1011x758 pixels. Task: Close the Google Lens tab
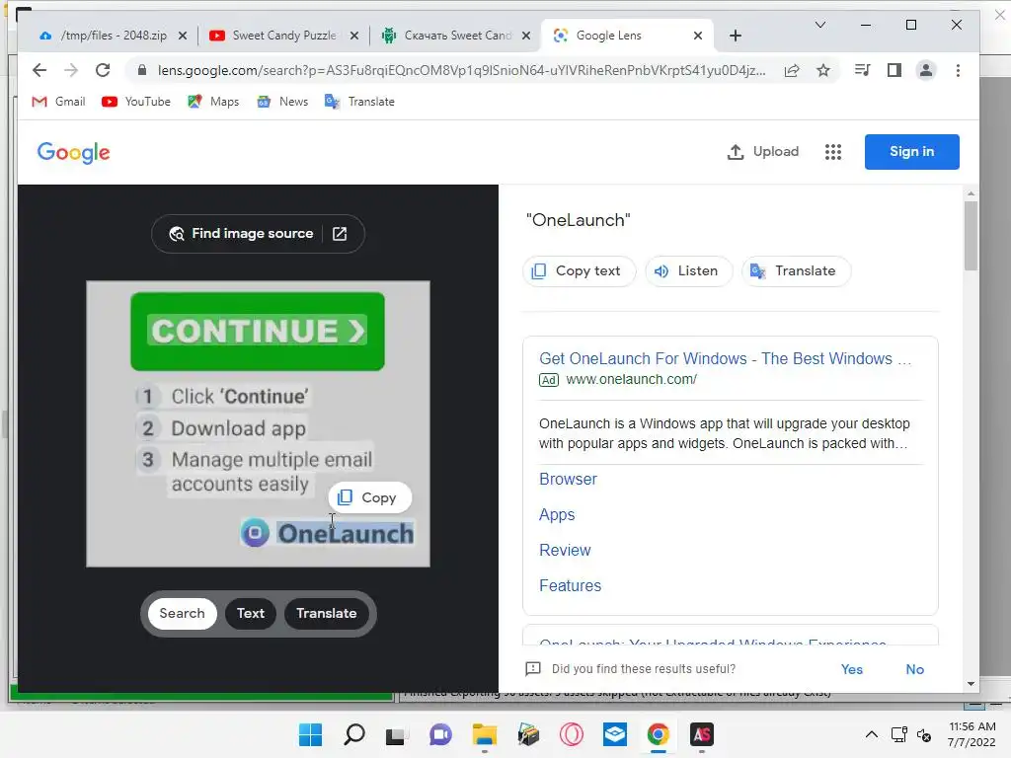point(698,36)
